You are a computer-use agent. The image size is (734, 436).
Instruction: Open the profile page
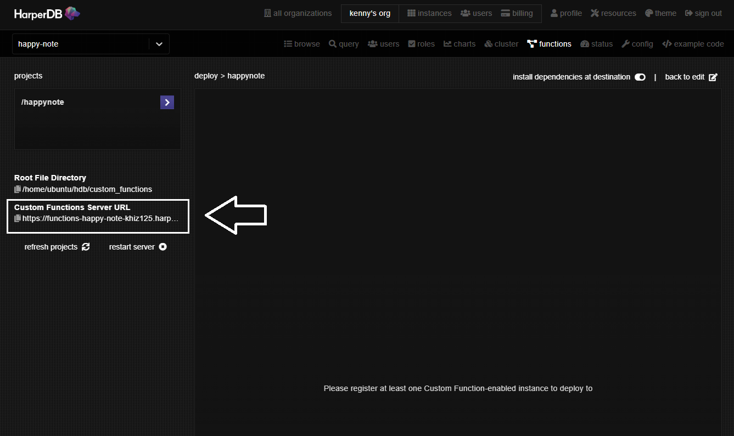point(566,13)
